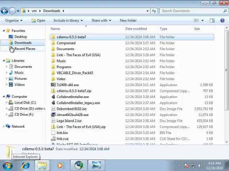The image size is (229, 171).
Task: Expand the Pictures library node
Action: (7, 79)
